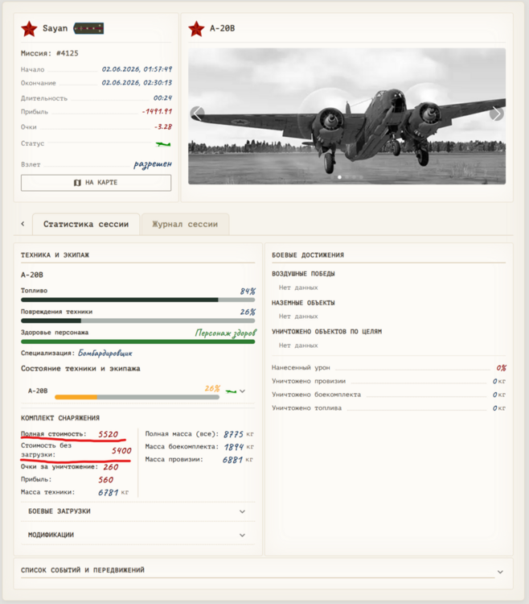
Task: Click the НАЗЕМНЫЕ ОБЪЕКТЫ heading
Action: coord(303,303)
